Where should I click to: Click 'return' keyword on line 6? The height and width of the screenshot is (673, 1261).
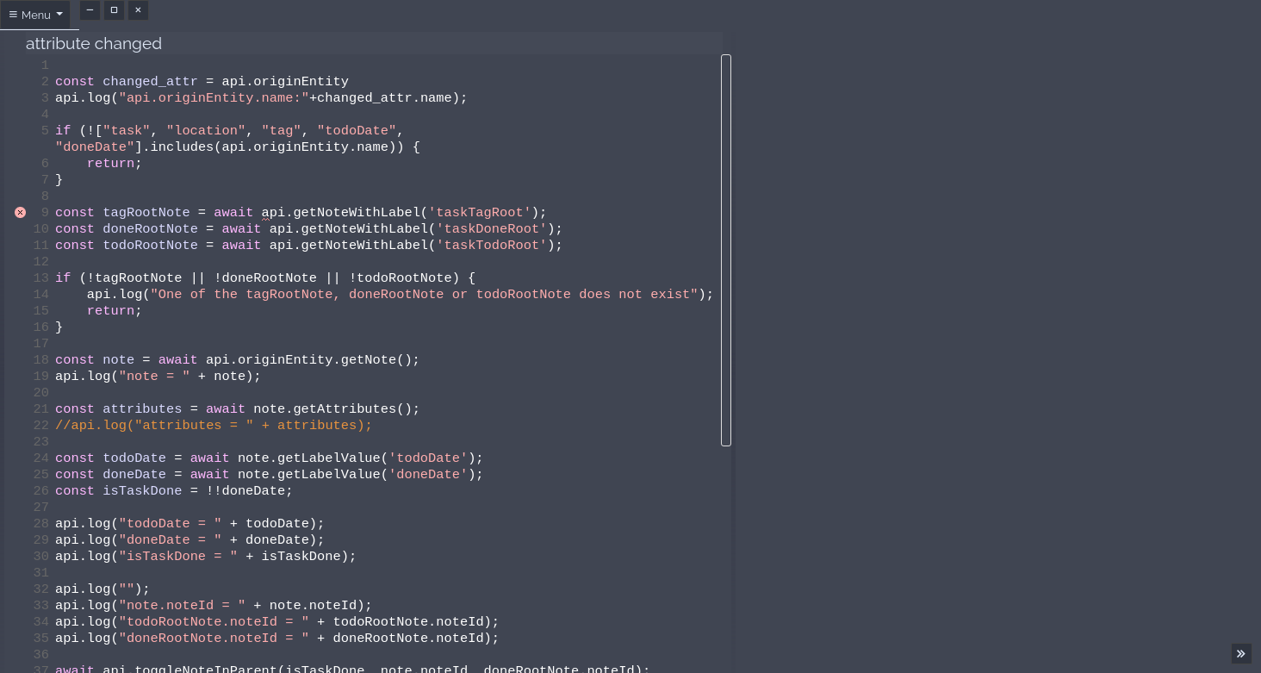pos(110,163)
